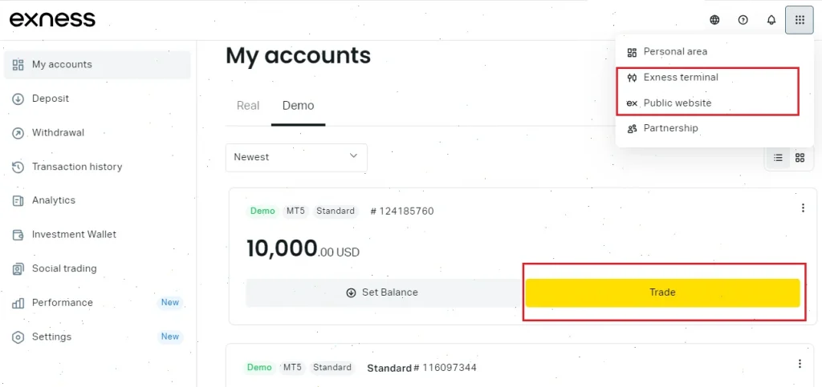The height and width of the screenshot is (387, 822).
Task: Switch to grid view layout
Action: click(800, 157)
